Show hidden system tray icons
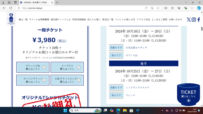The height and width of the screenshot is (114, 203). [x=162, y=111]
